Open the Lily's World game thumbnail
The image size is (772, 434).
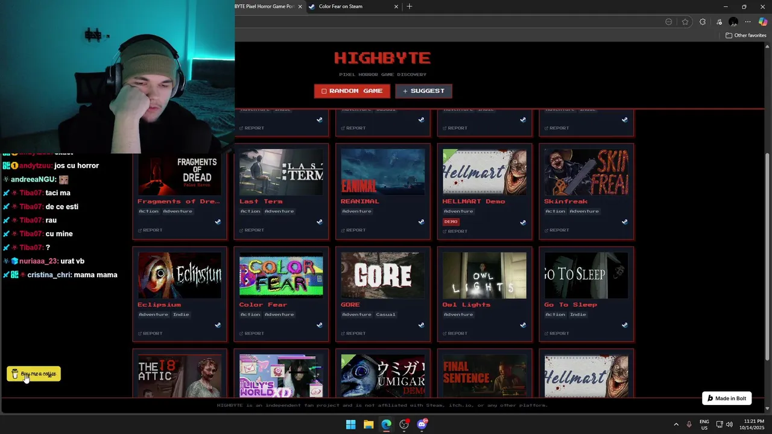click(x=281, y=376)
